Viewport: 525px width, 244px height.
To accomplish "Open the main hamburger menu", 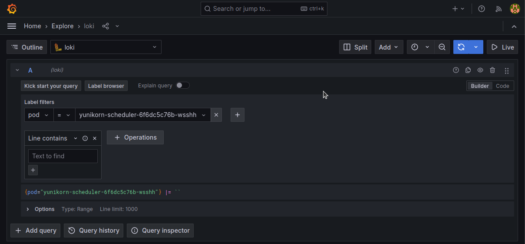I will click(x=12, y=26).
